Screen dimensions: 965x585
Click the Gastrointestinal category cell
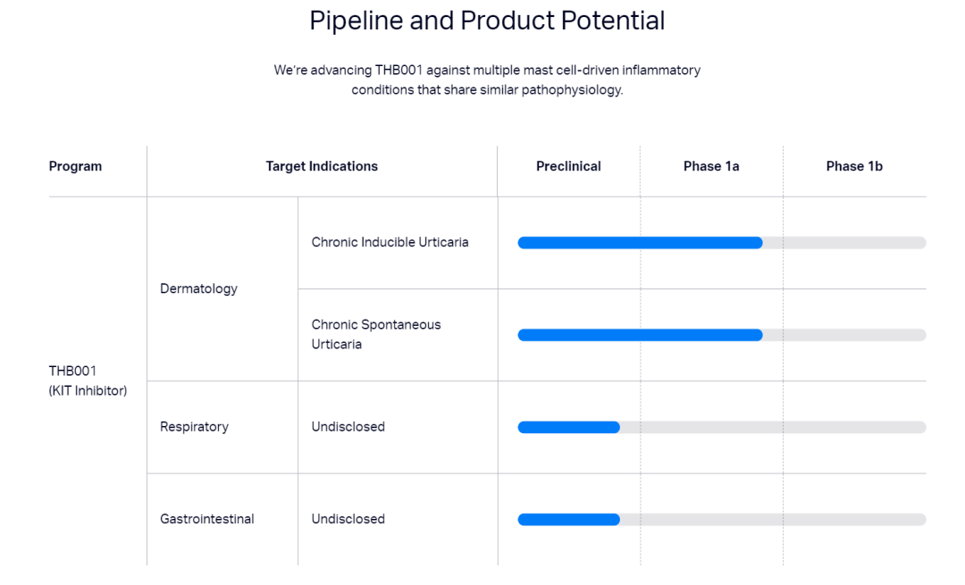(x=206, y=519)
